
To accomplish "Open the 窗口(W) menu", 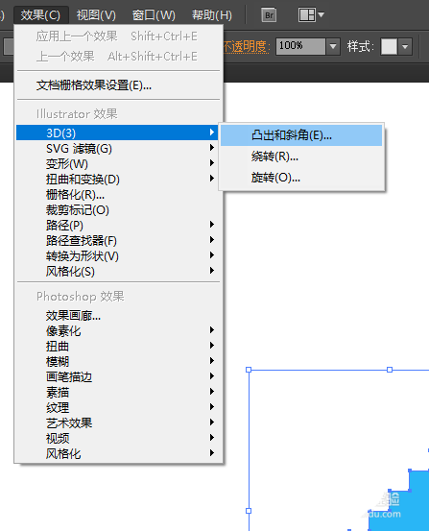I will coord(154,15).
